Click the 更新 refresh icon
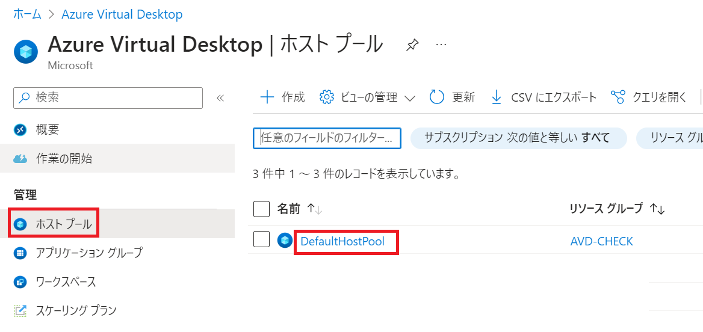The image size is (703, 332). 437,97
